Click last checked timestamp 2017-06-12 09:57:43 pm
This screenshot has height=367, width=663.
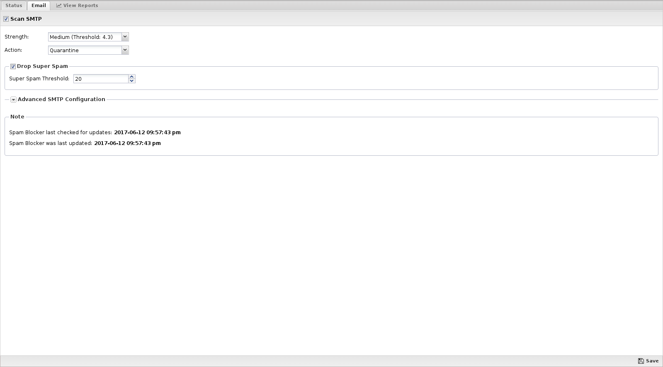(147, 133)
